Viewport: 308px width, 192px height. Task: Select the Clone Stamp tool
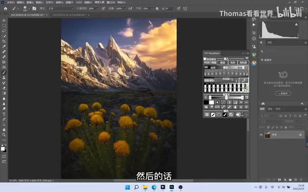pyautogui.click(x=4, y=78)
